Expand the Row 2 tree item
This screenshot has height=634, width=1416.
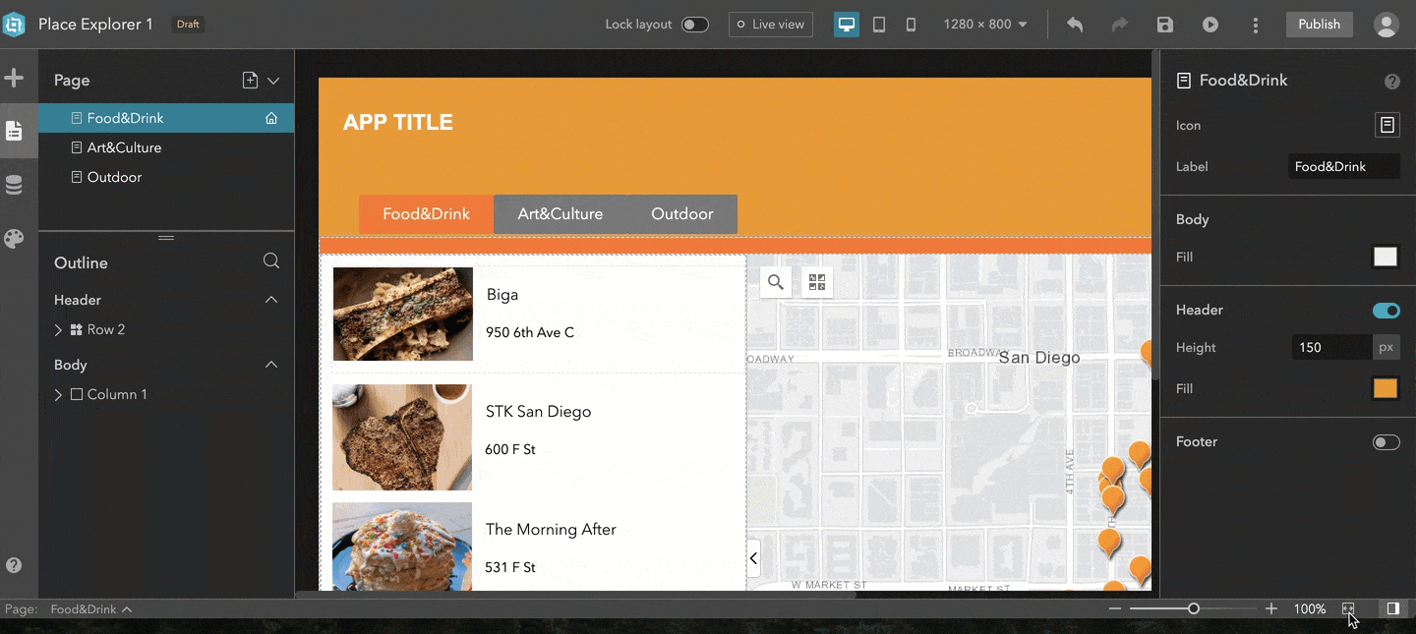(58, 330)
